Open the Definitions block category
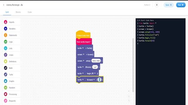The image size is (188, 105). coord(11,62)
